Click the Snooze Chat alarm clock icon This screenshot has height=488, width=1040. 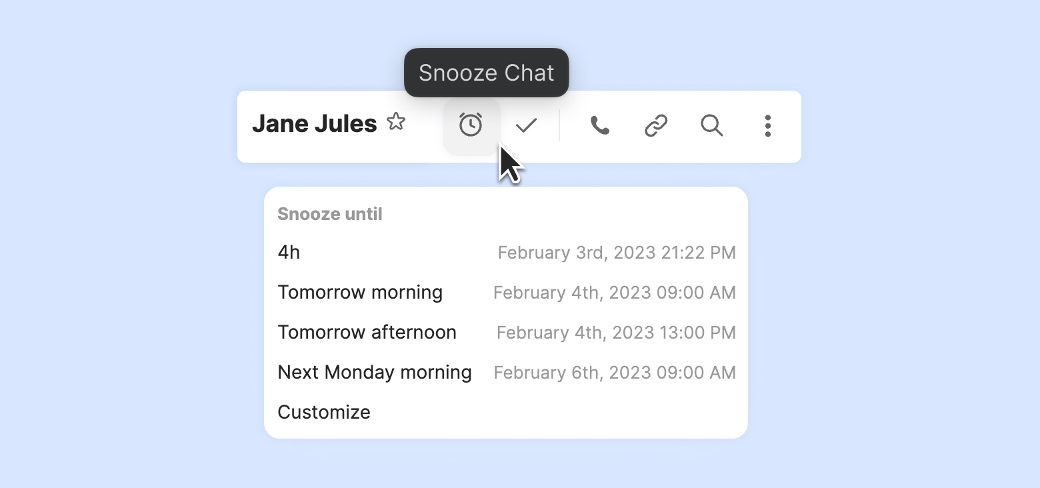[x=471, y=125]
